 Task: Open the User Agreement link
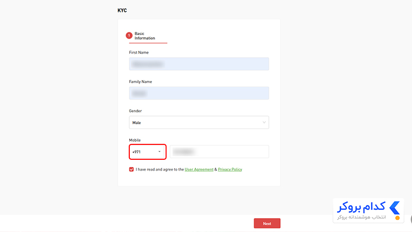pos(199,170)
